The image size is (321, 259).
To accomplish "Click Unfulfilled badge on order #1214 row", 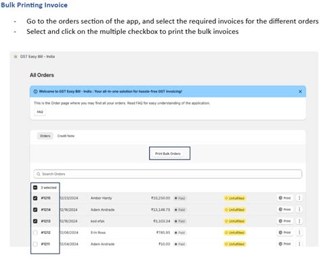I will click(x=235, y=210).
